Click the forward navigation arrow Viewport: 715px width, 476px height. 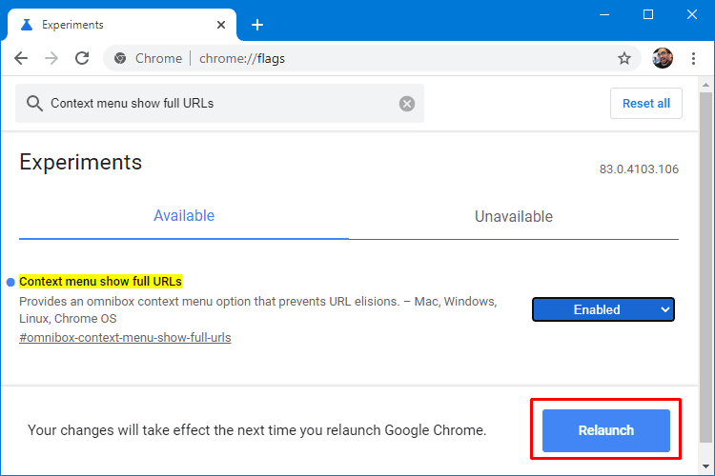click(x=51, y=58)
